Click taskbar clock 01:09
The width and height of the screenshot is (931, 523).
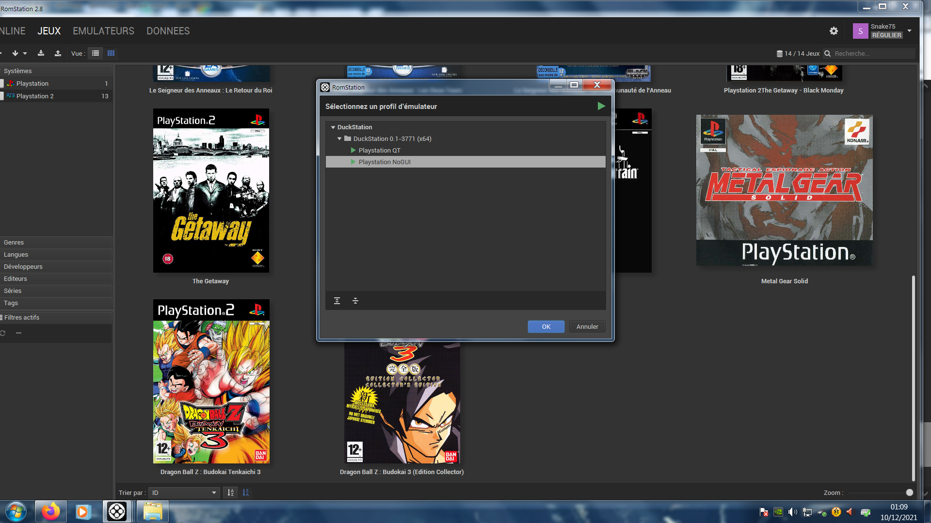click(x=899, y=507)
